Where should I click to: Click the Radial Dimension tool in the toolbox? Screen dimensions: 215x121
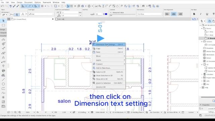pos(3,48)
